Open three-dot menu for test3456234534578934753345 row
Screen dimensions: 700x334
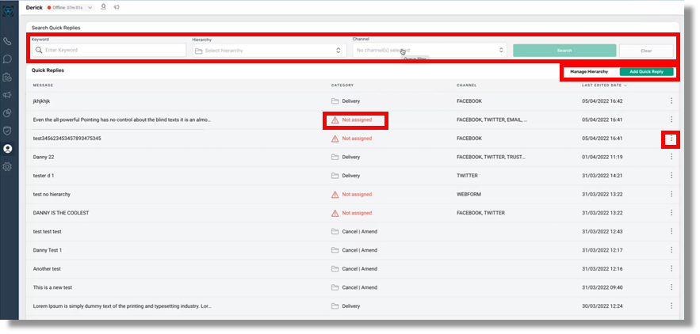point(671,139)
